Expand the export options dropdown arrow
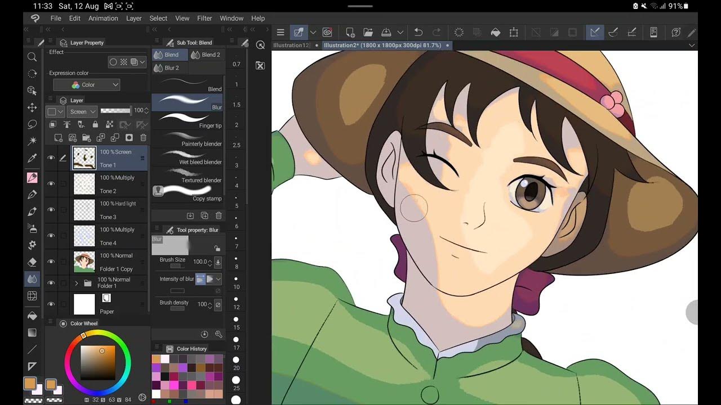 click(400, 33)
